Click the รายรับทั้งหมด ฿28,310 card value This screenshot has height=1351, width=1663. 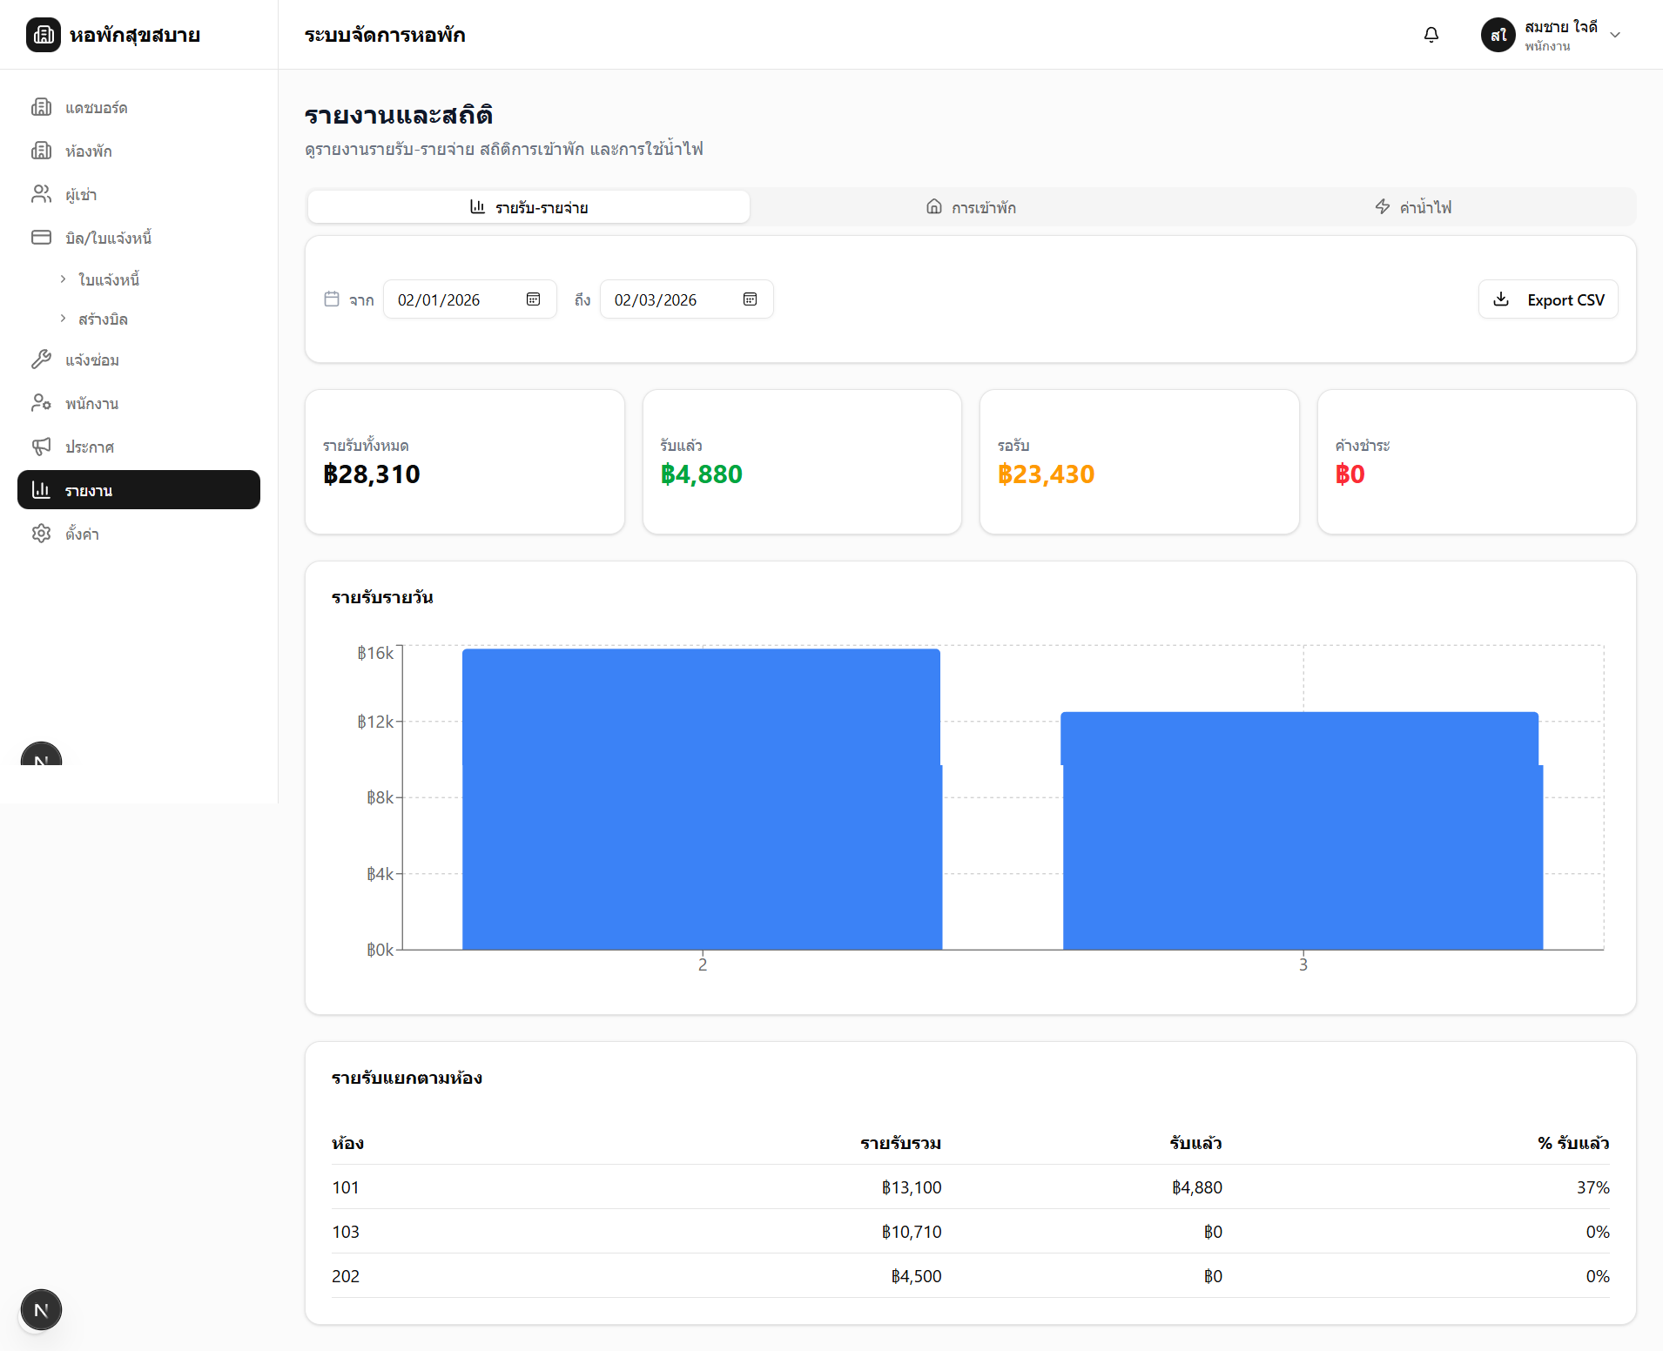(372, 474)
